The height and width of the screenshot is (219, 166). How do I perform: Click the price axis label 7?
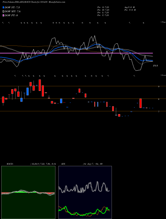coord(159,112)
